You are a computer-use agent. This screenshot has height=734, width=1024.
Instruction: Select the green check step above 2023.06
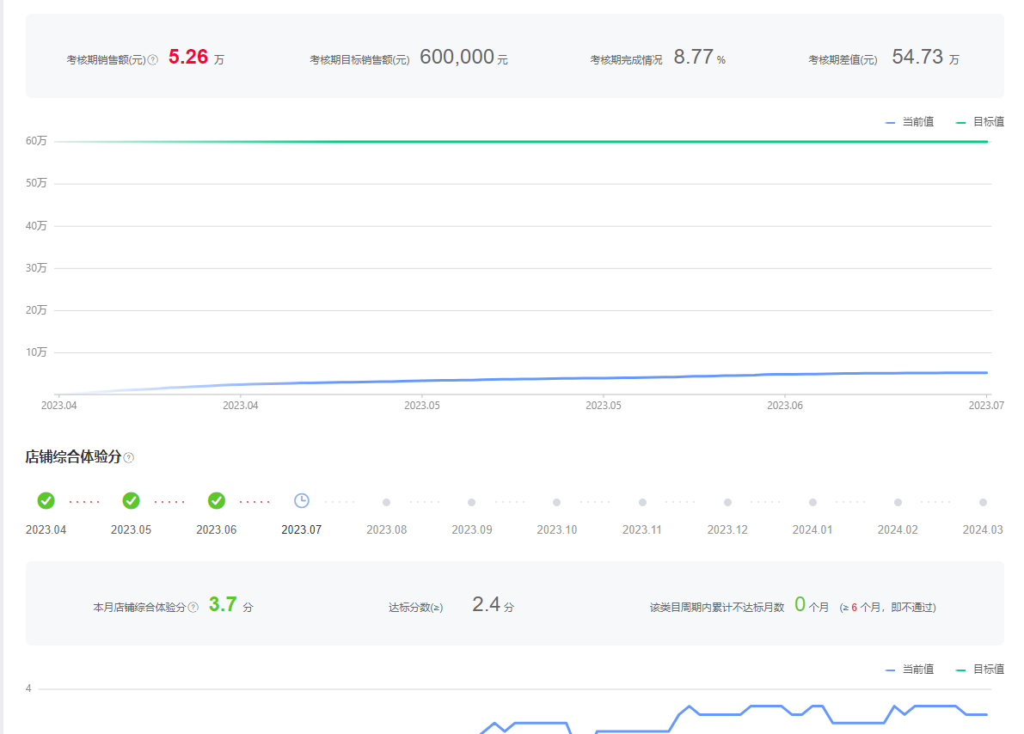[216, 501]
